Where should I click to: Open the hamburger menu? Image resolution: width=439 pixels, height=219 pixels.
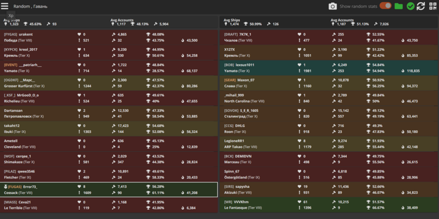click(5, 5)
